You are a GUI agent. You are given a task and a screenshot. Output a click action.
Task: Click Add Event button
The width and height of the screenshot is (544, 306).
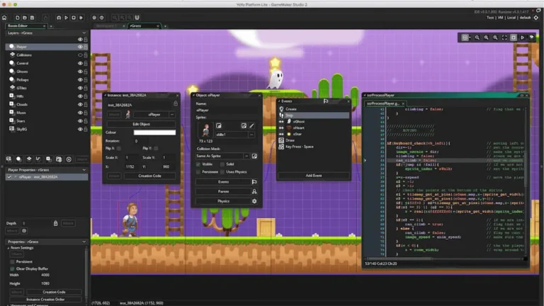pyautogui.click(x=314, y=176)
